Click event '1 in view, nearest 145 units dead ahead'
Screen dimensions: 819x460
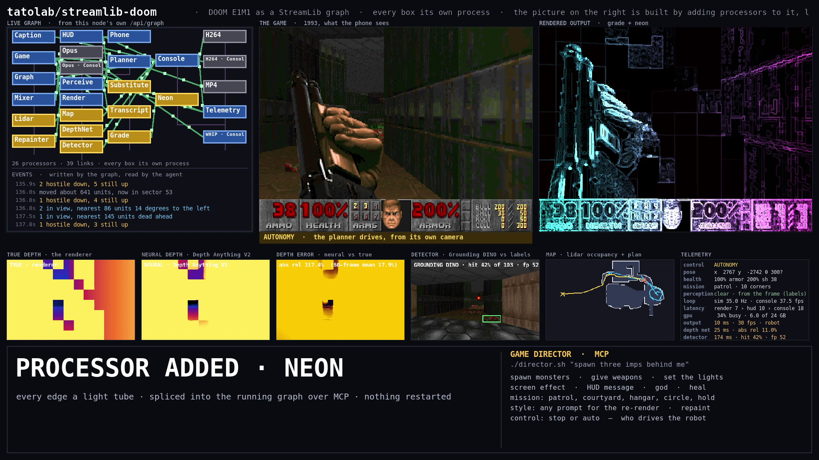point(106,216)
